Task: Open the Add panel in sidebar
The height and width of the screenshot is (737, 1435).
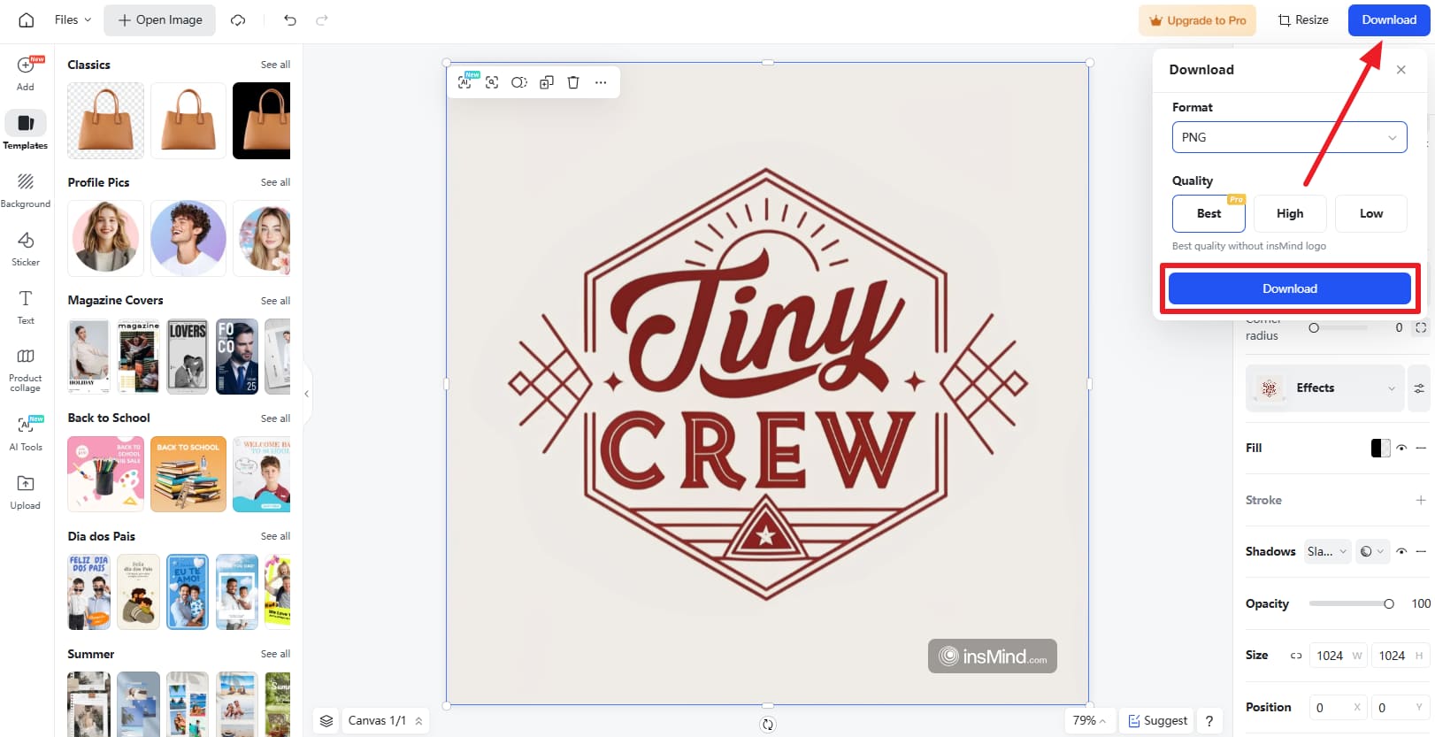Action: 26,73
